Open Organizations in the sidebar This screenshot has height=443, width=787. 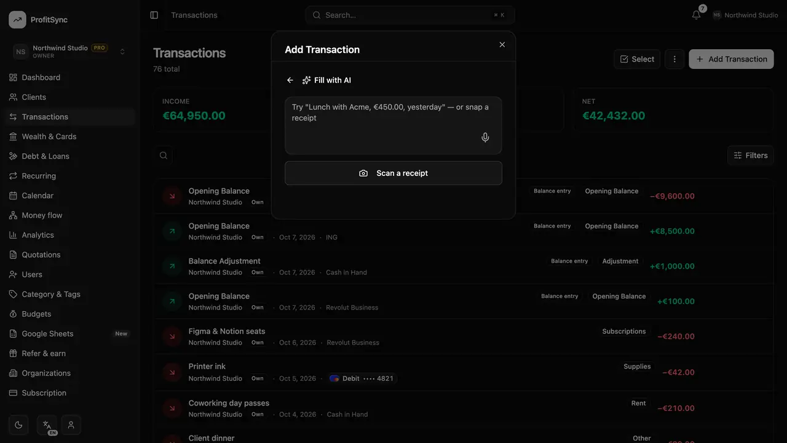[69, 373]
